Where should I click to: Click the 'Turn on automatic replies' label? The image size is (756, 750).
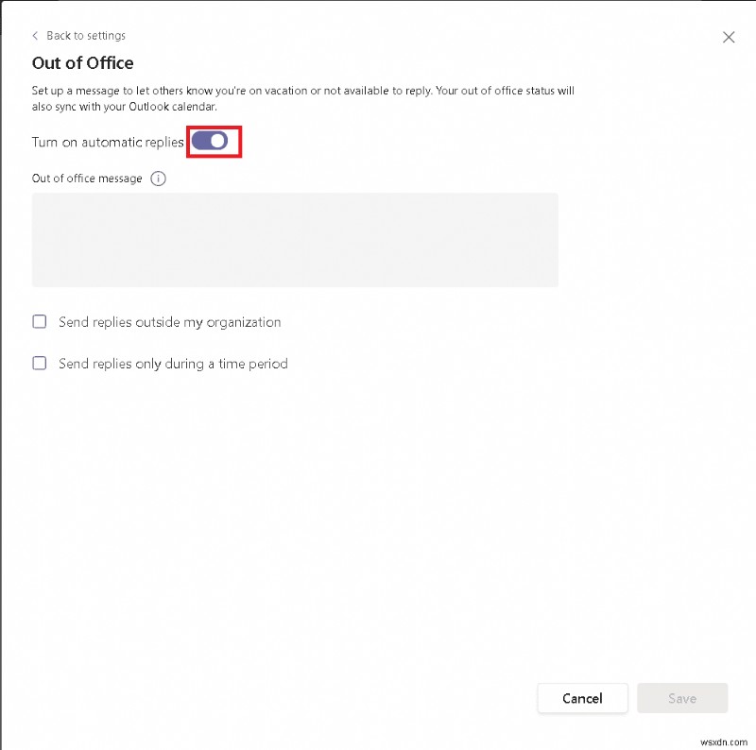(108, 142)
